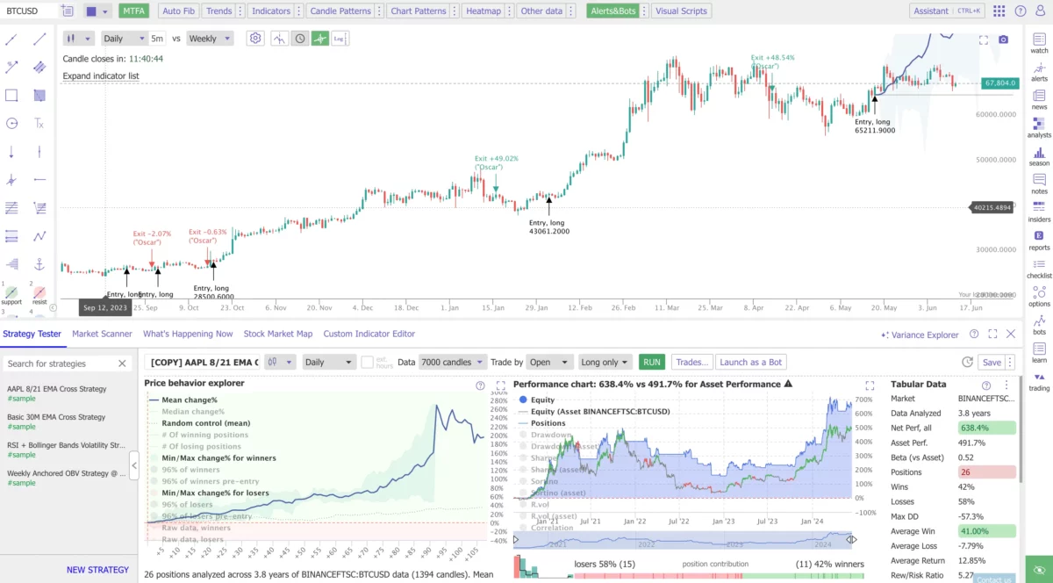This screenshot has height=583, width=1053.
Task: Open the Long only direction dropdown
Action: pyautogui.click(x=605, y=362)
